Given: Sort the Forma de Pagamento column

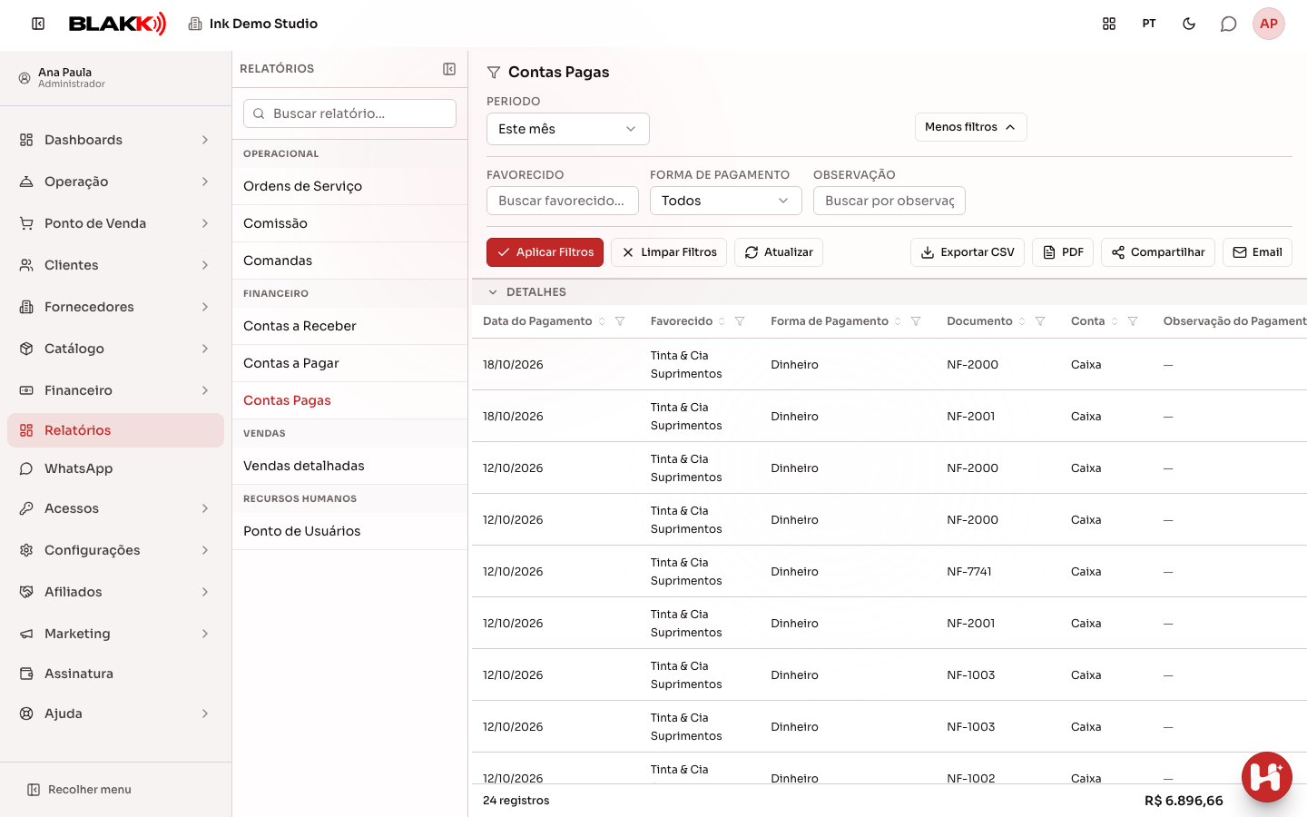Looking at the screenshot, I should pos(898,321).
